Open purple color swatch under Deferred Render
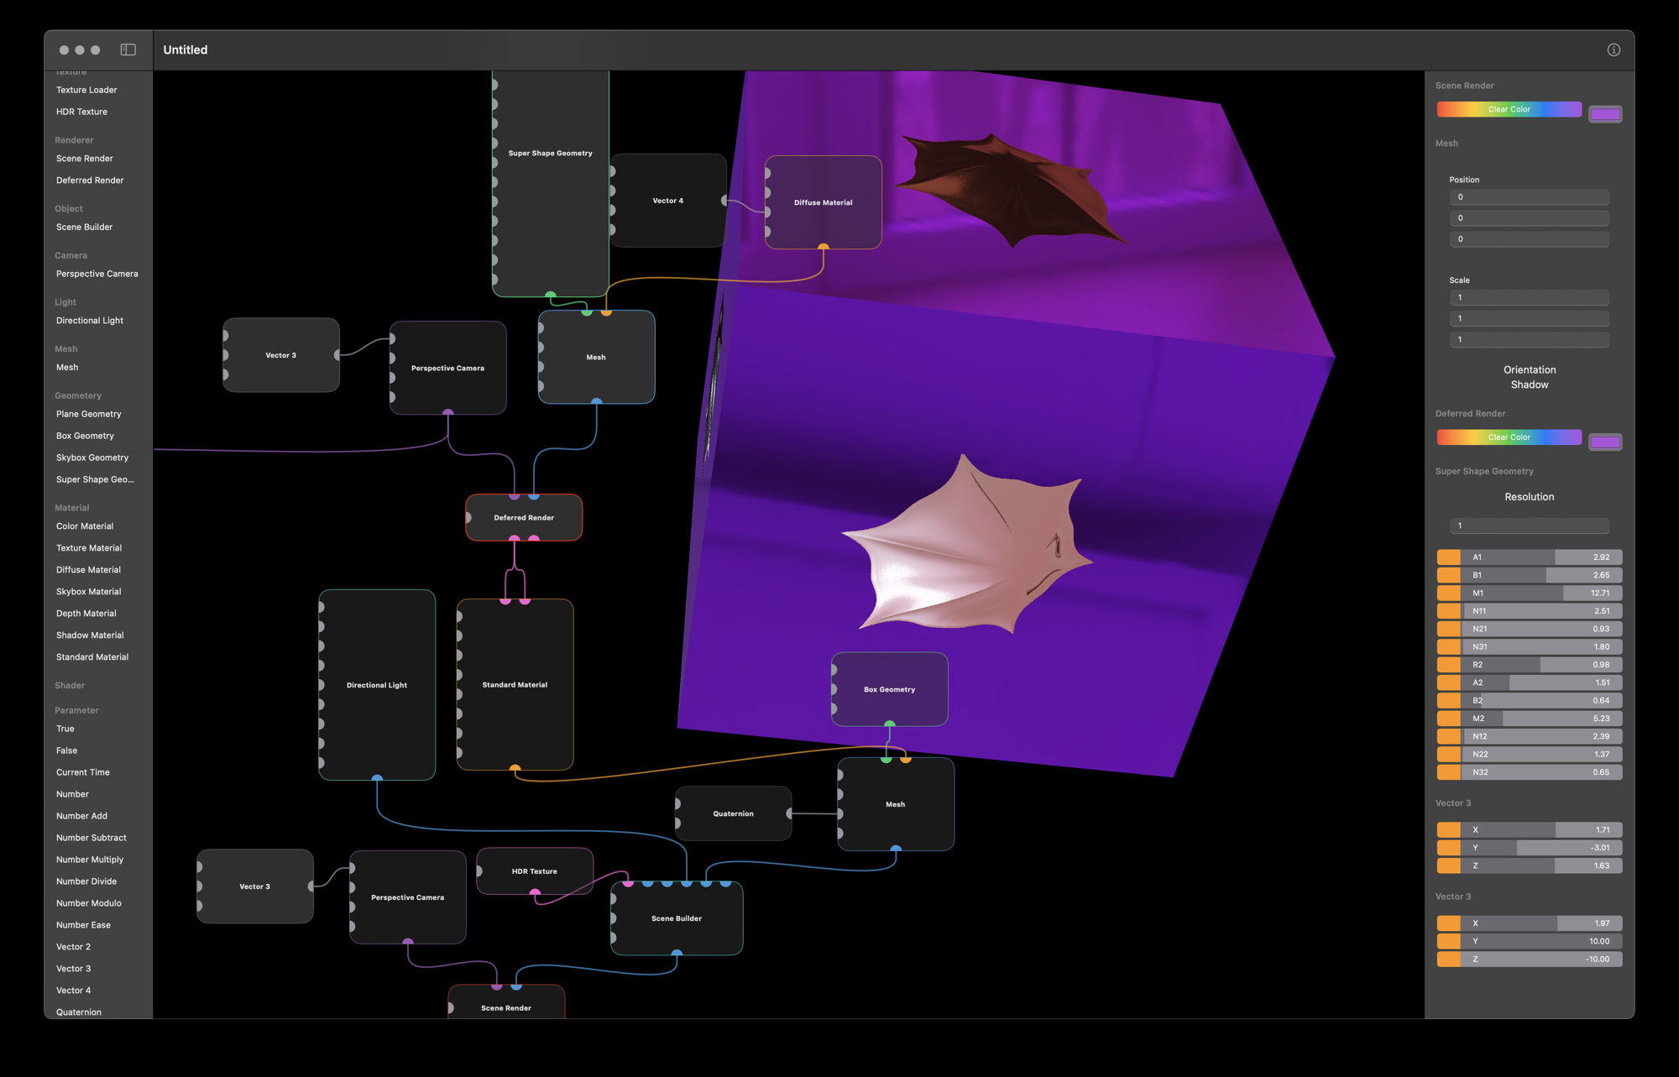 pos(1604,442)
